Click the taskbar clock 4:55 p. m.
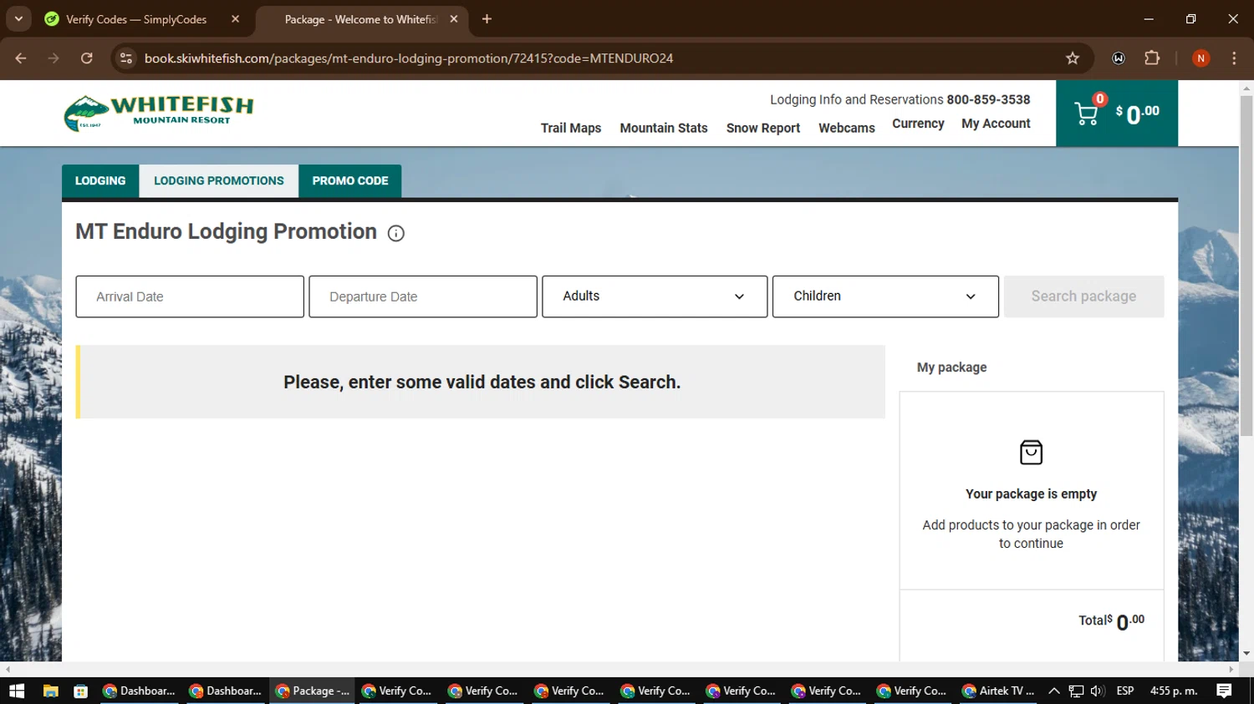This screenshot has width=1254, height=704. pyautogui.click(x=1174, y=691)
